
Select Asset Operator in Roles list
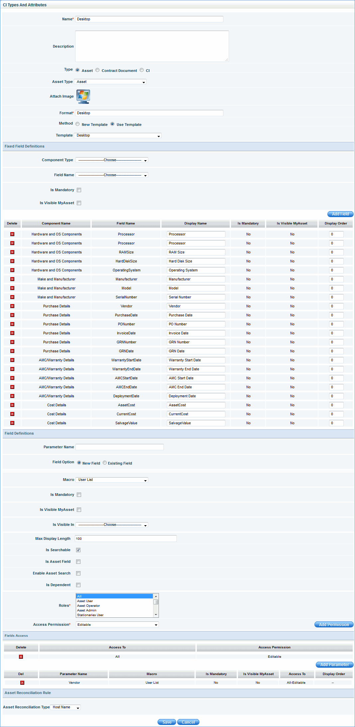[88, 605]
